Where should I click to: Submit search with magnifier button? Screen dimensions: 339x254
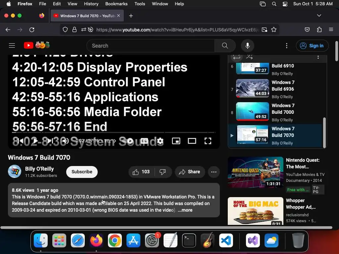[x=225, y=46]
